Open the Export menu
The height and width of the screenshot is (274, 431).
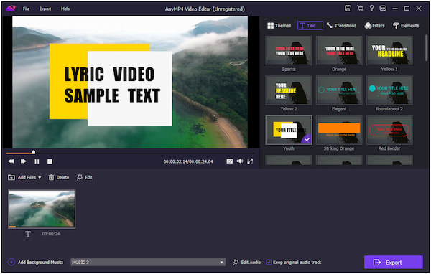[45, 9]
